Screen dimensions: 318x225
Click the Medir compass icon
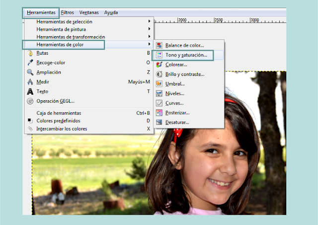pyautogui.click(x=30, y=81)
